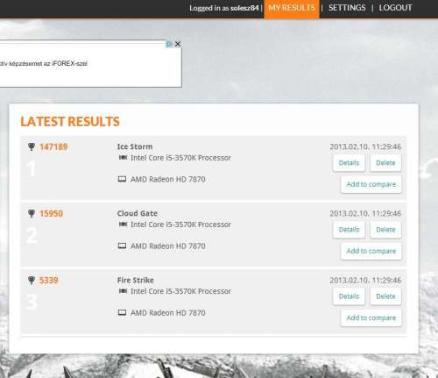Click CPU icon in Cloud Gate row
The width and height of the screenshot is (438, 378).
(123, 225)
